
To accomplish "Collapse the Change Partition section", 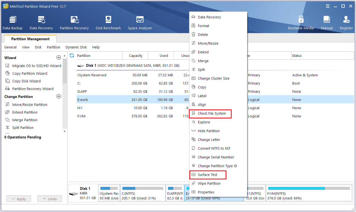I will [x=58, y=97].
